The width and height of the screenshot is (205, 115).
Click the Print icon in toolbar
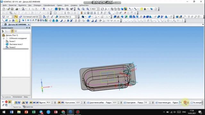pyautogui.click(x=17, y=9)
